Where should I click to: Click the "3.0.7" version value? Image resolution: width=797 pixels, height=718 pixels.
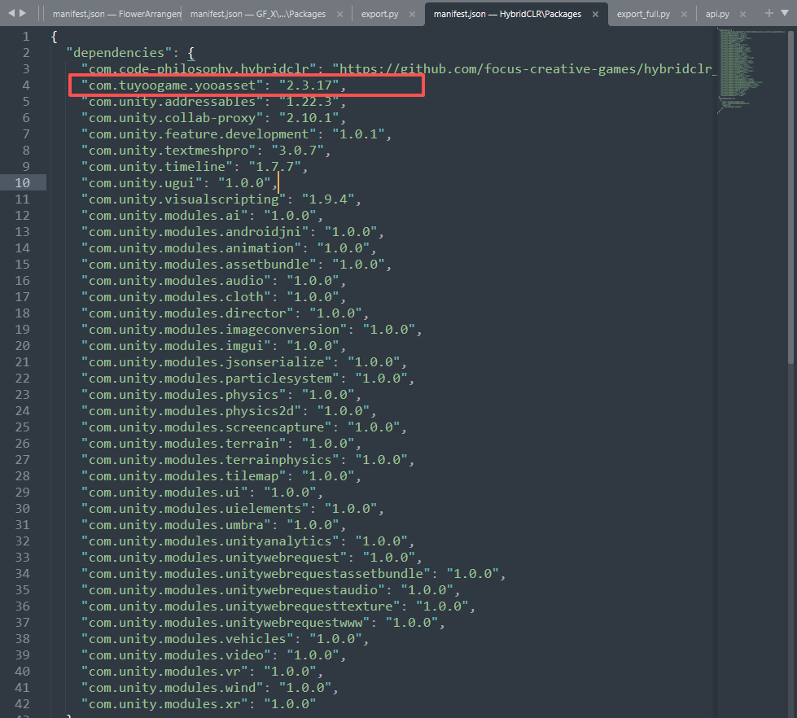pos(298,151)
